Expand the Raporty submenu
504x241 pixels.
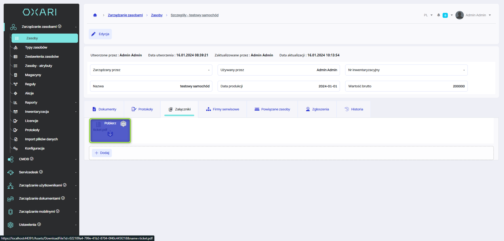(76, 103)
